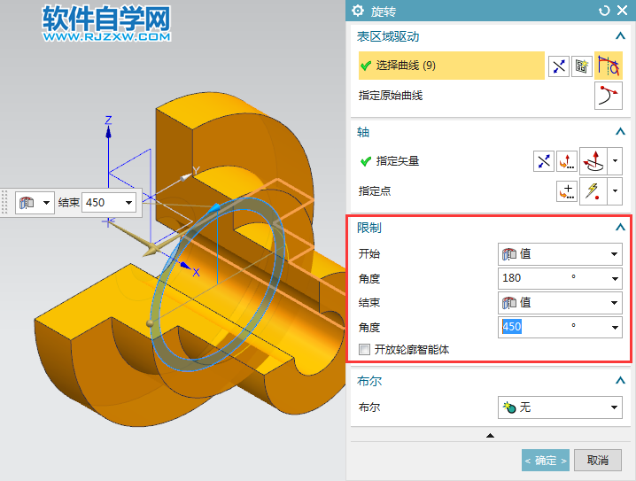The image size is (636, 481).
Task: Collapse the 轴 section
Action: pos(620,131)
